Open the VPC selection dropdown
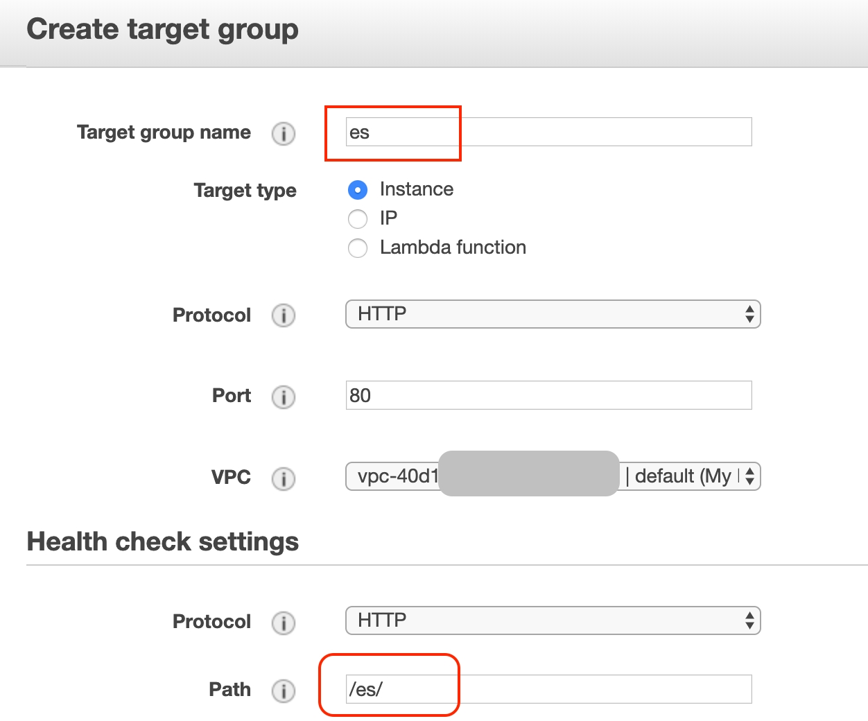 click(553, 476)
